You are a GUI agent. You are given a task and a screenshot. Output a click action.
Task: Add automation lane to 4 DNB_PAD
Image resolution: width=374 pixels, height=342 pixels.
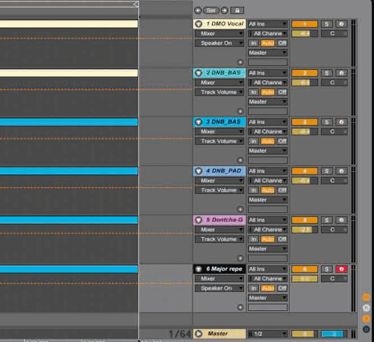[x=240, y=209]
